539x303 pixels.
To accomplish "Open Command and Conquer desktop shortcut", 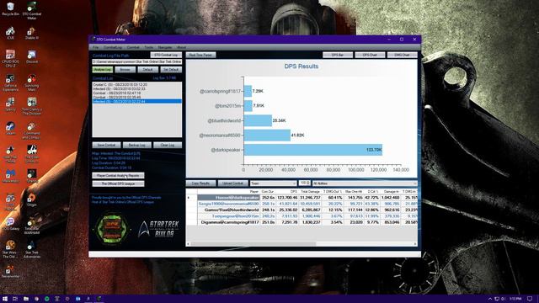I will tap(32, 130).
